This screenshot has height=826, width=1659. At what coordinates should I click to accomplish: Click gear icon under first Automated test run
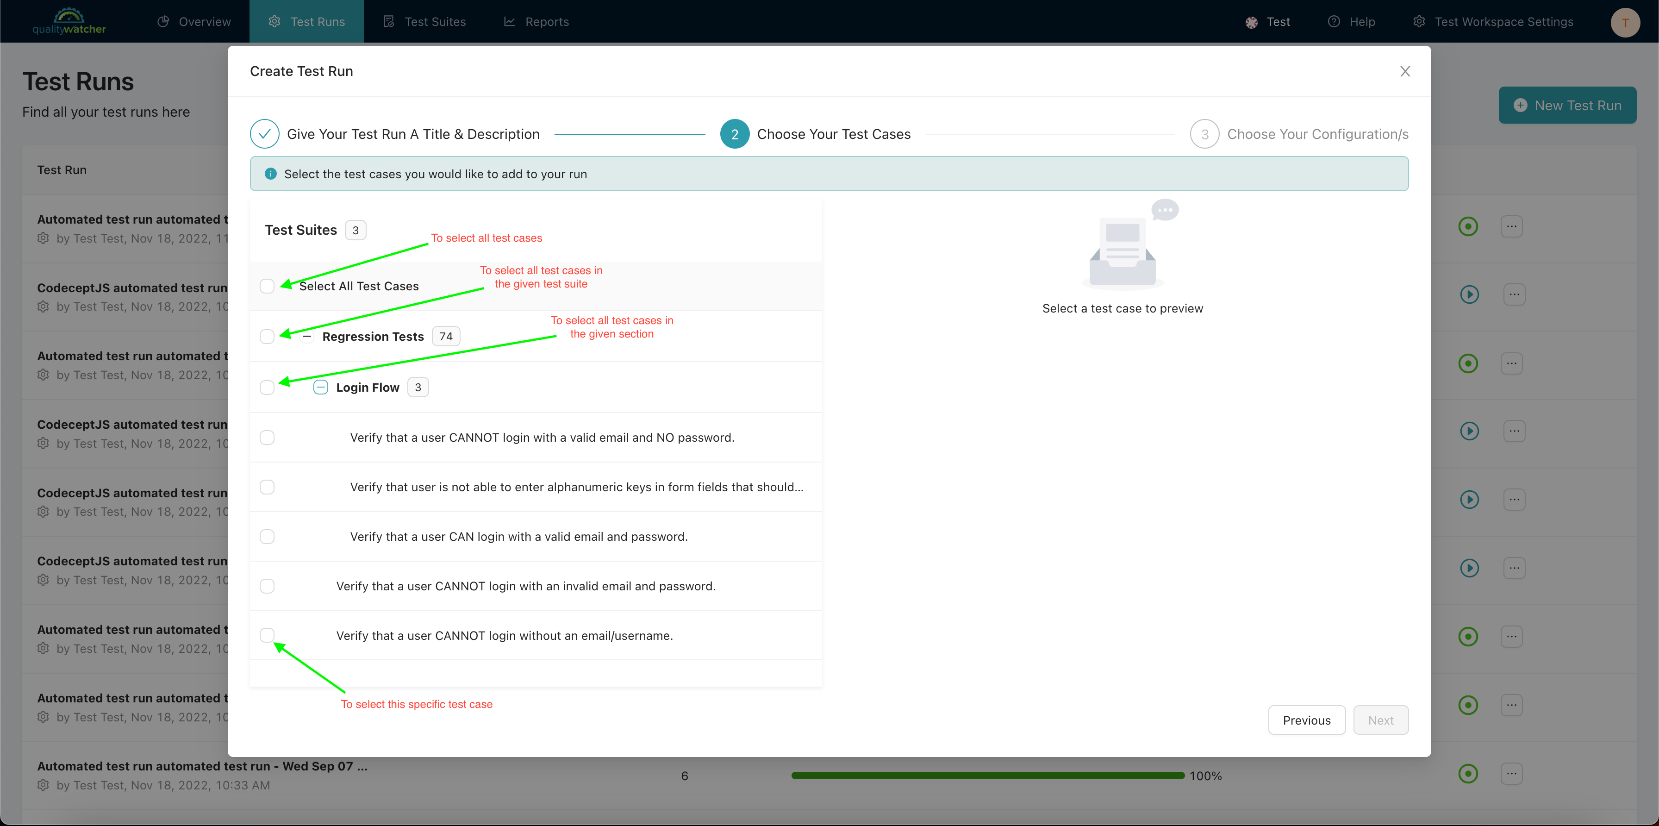43,238
